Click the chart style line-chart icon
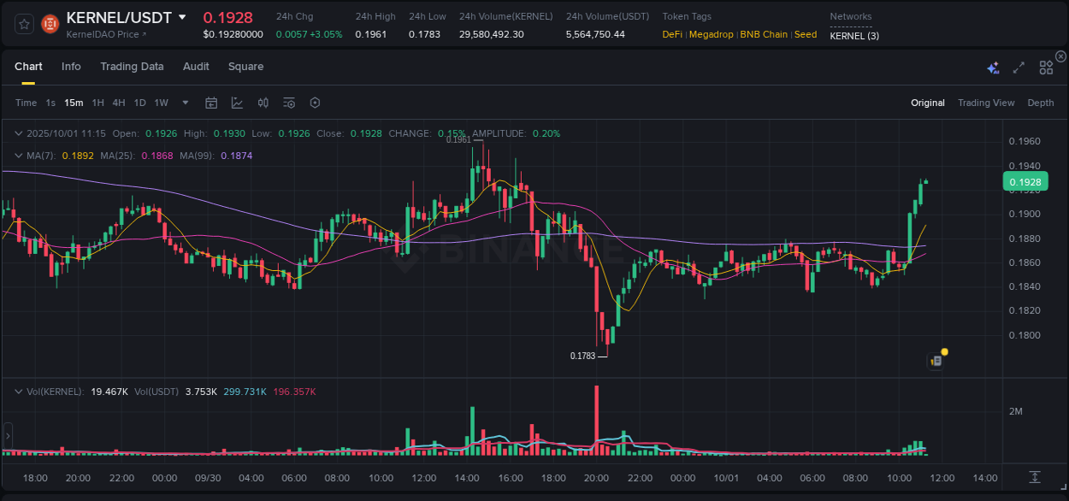 tap(237, 103)
